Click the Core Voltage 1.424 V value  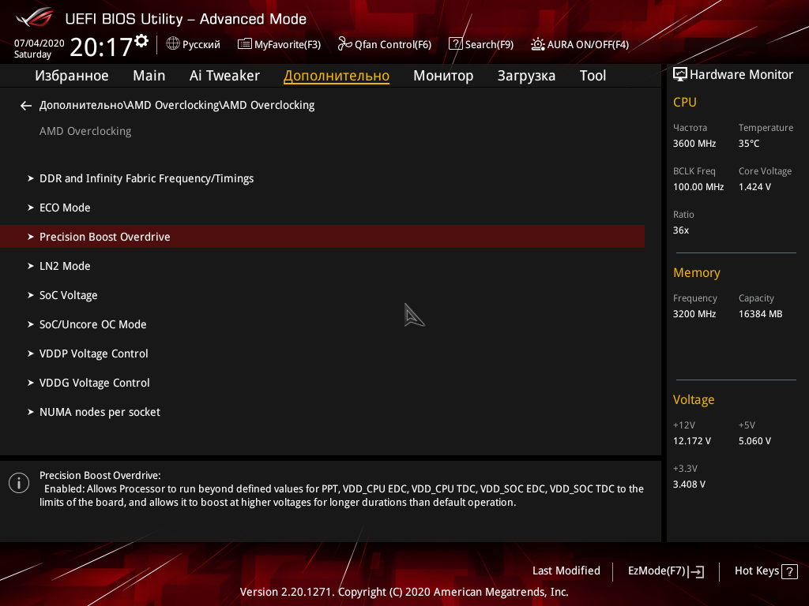(754, 187)
